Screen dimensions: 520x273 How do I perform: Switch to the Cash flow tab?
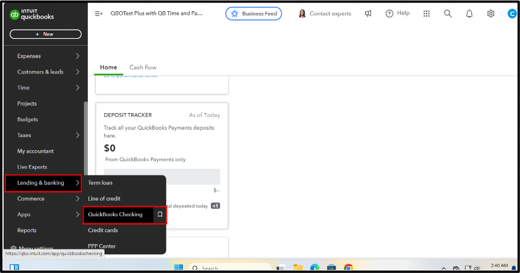(143, 67)
